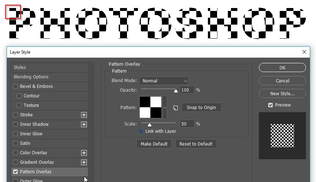This screenshot has width=316, height=182.
Task: Uncheck the Preview checkbox
Action: pyautogui.click(x=270, y=105)
